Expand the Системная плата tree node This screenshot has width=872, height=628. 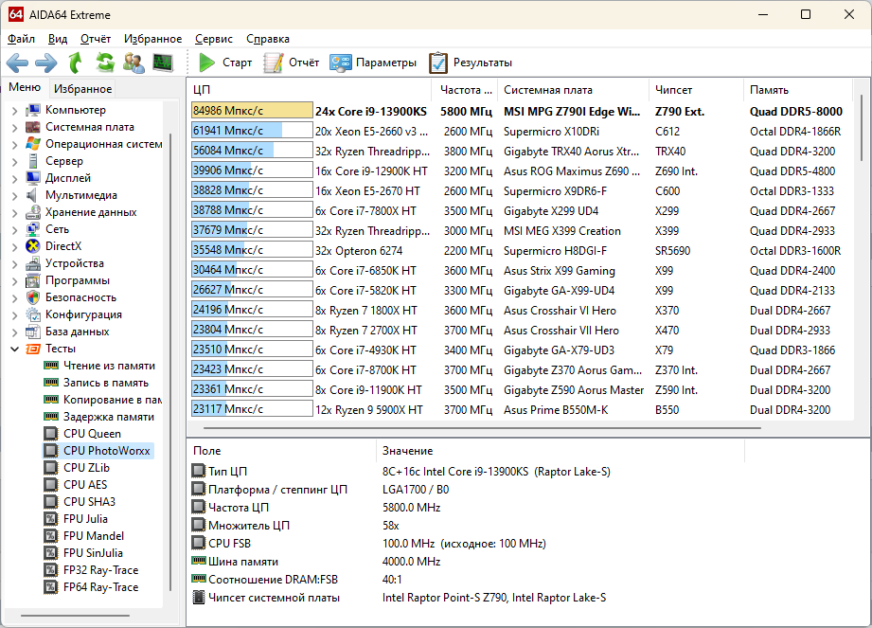pos(14,127)
